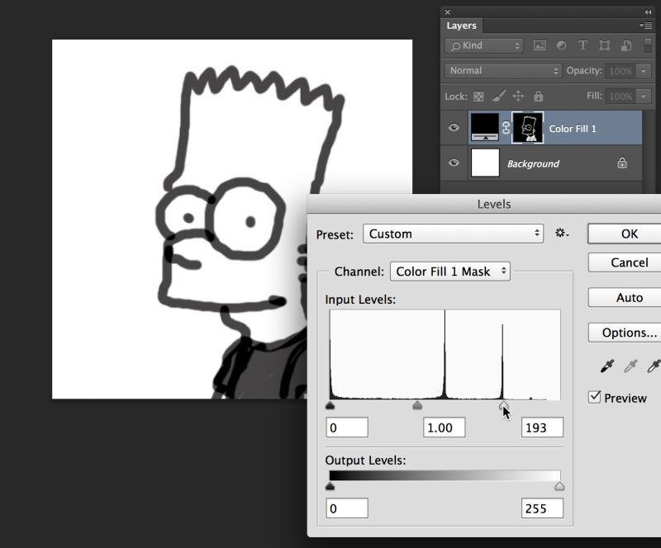Switch to the Layers tab
Image resolution: width=661 pixels, height=548 pixels.
coord(462,26)
